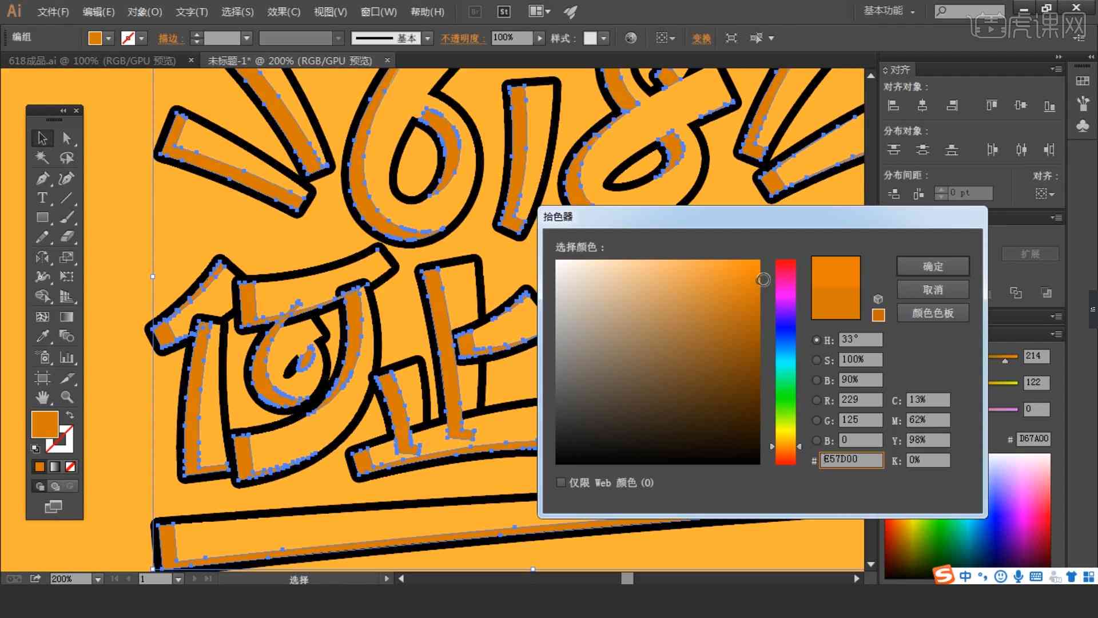Select the Blend tool
1098x618 pixels.
pyautogui.click(x=67, y=336)
